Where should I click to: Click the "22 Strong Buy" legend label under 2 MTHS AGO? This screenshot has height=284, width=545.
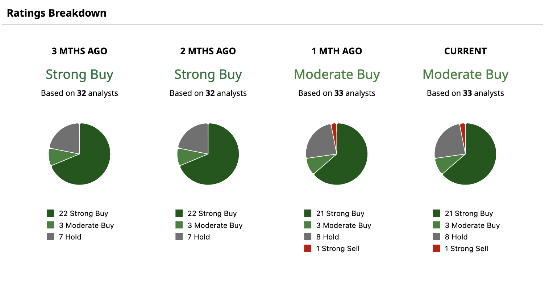pos(212,213)
